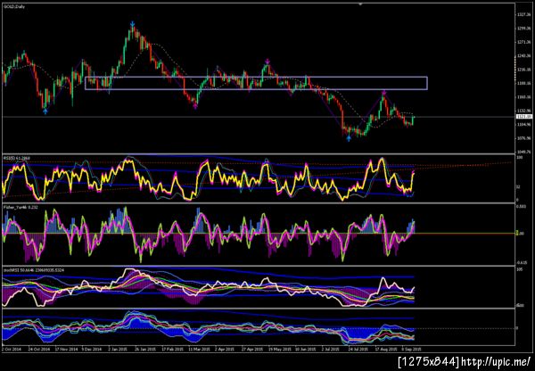Image resolution: width=535 pixels, height=371 pixels.
Task: Click the magenta arrow above the August 2015 high
Action: (x=383, y=93)
